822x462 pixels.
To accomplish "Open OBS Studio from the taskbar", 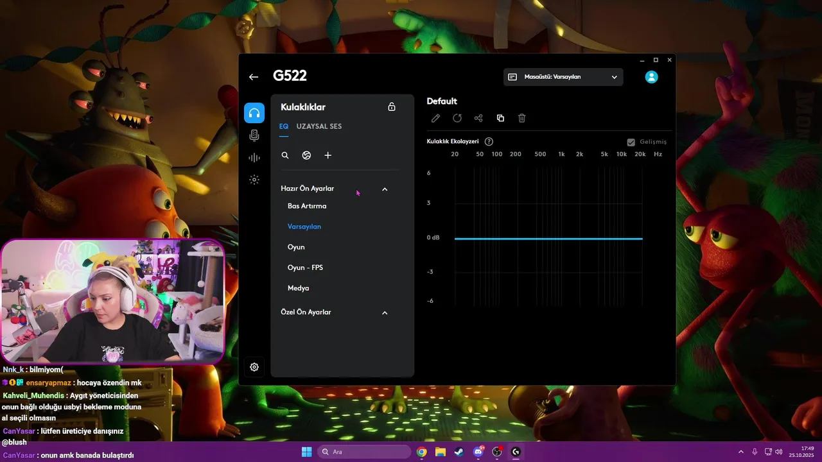I will (x=497, y=452).
